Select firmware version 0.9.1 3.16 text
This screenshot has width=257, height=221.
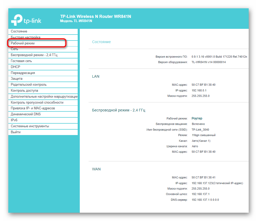point(219,57)
